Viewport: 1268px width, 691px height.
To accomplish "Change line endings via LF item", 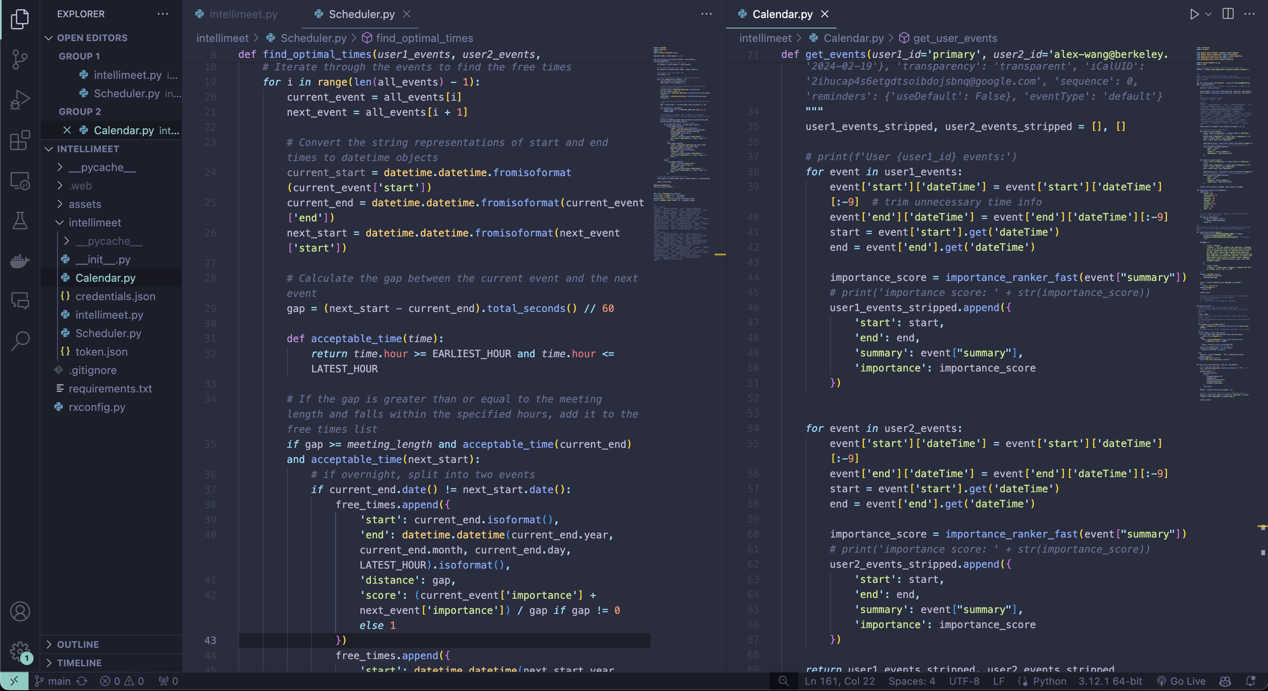I will [998, 681].
